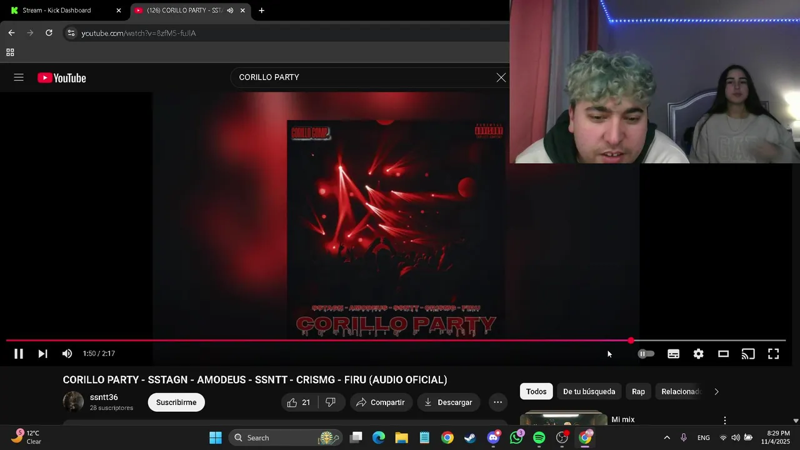Open the Mi mix thumbnail
Screen dimensions: 800x450
pos(563,418)
